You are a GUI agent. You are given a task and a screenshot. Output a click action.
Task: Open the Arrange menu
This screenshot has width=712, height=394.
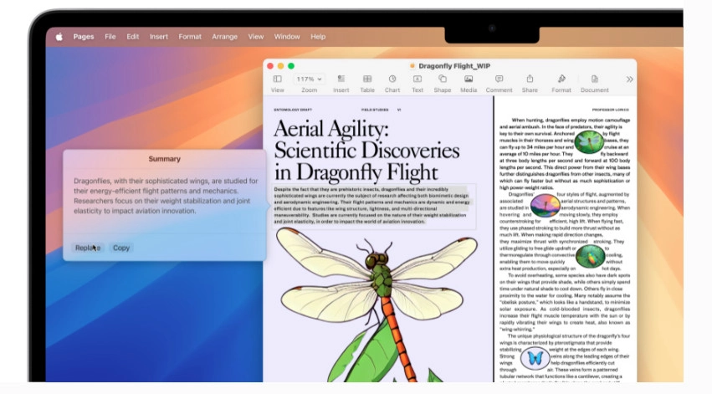tap(224, 37)
